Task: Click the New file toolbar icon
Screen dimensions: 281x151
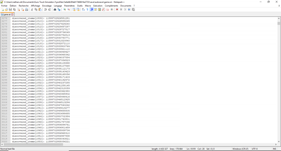Action: point(2,10)
